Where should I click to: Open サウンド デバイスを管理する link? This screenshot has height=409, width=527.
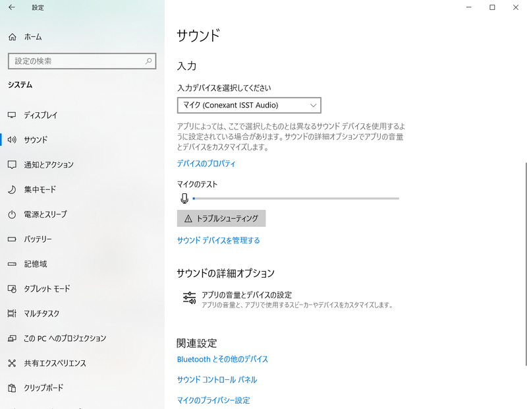(219, 240)
